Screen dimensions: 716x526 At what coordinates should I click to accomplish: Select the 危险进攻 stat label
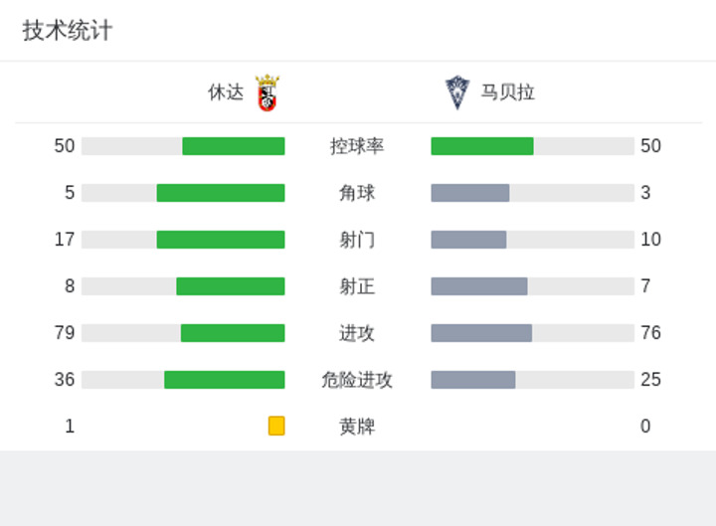coord(357,380)
